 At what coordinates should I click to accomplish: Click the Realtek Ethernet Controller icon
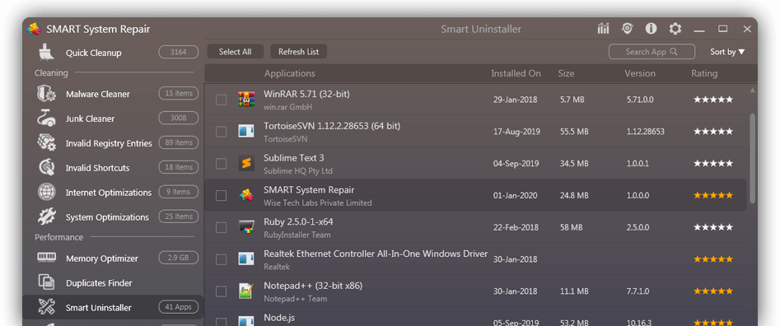point(246,259)
